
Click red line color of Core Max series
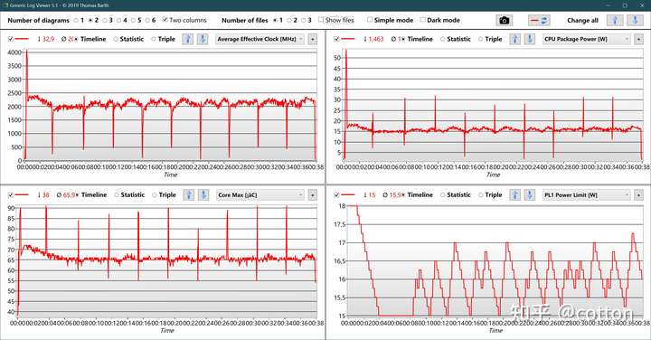coord(22,194)
